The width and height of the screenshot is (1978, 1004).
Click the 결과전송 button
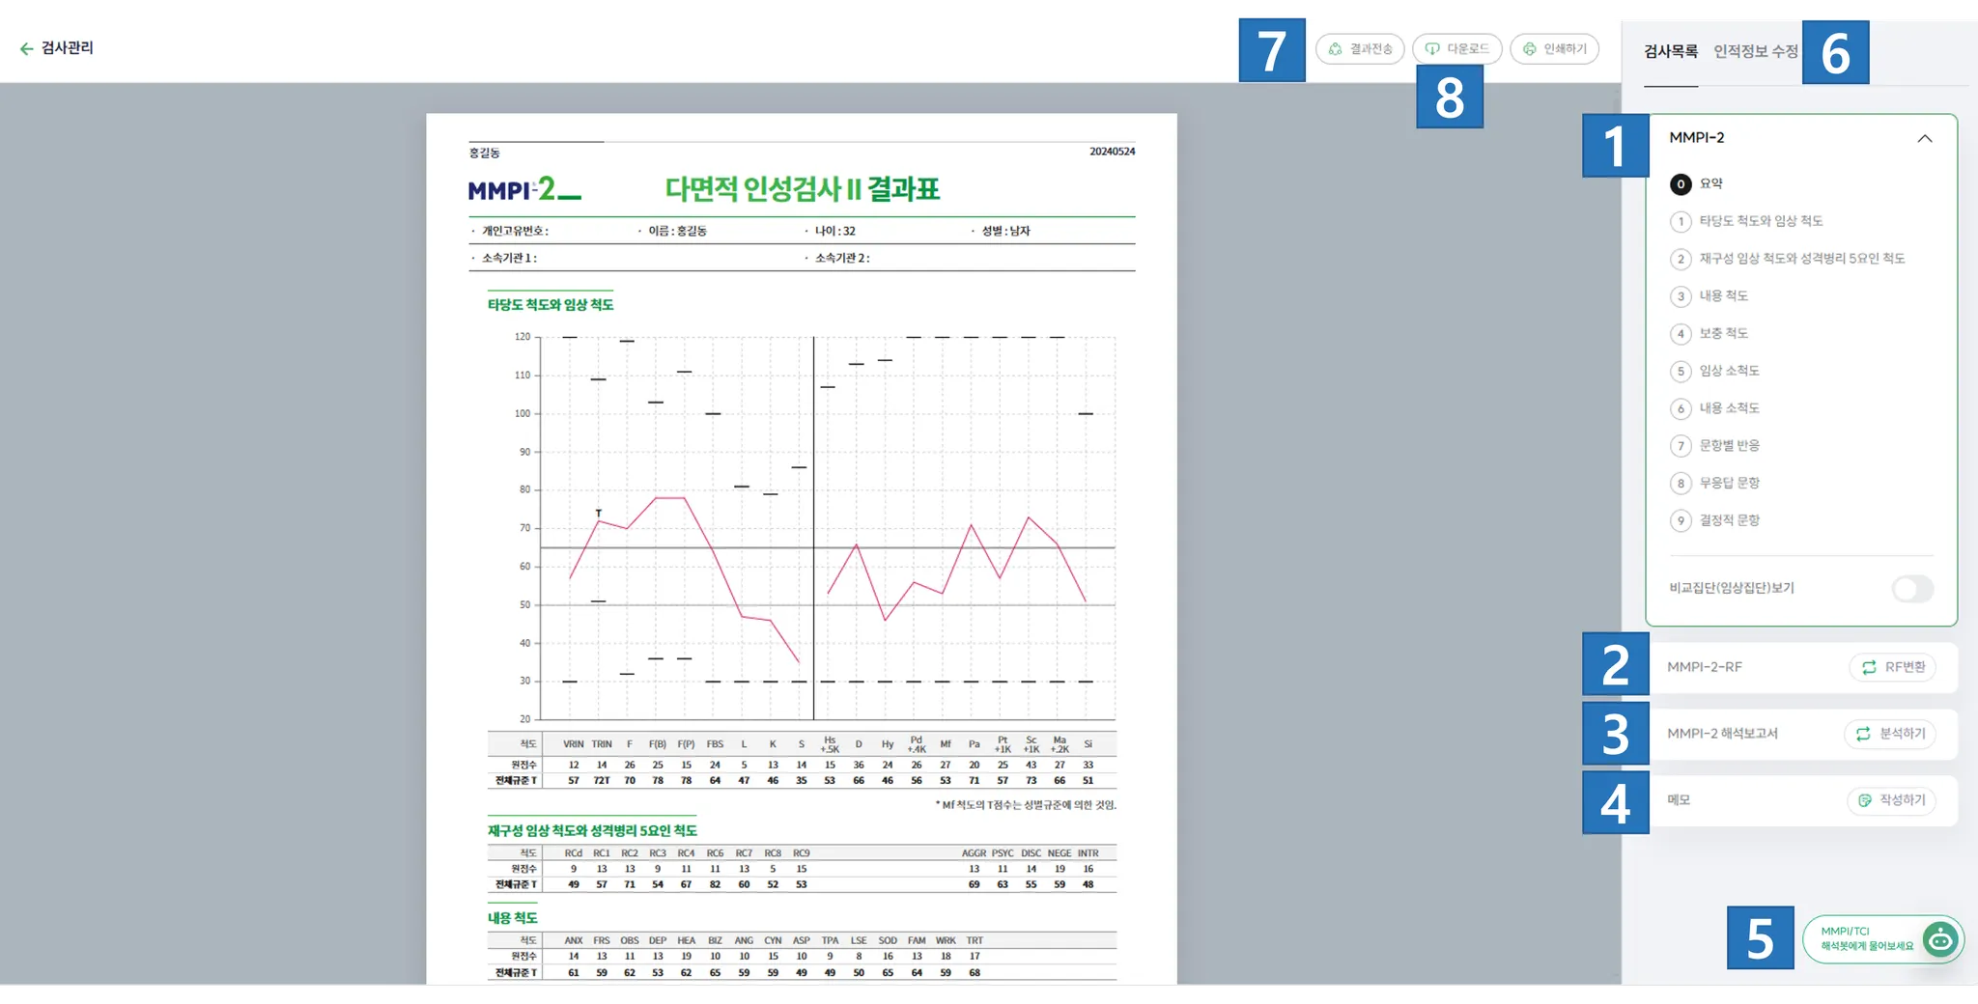(1360, 49)
